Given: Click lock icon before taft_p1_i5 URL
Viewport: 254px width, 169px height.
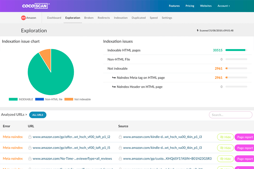Looking at the screenshot, I should click(30, 148).
